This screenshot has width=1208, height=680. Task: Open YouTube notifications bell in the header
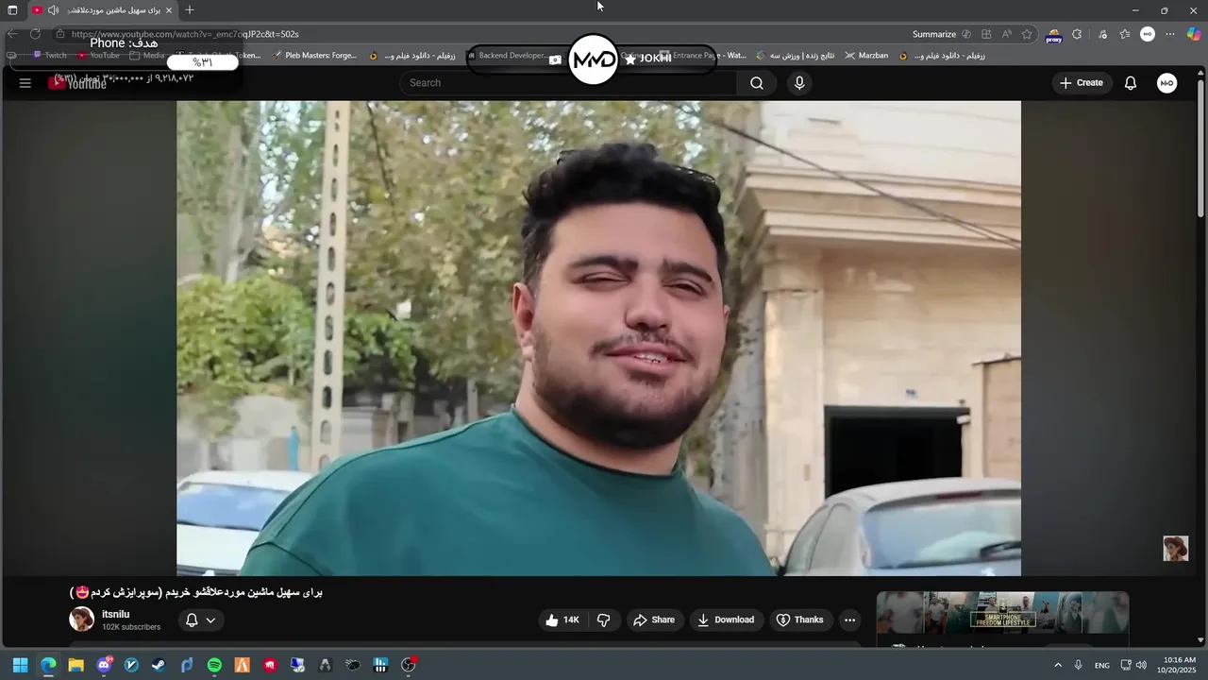pos(1131,83)
